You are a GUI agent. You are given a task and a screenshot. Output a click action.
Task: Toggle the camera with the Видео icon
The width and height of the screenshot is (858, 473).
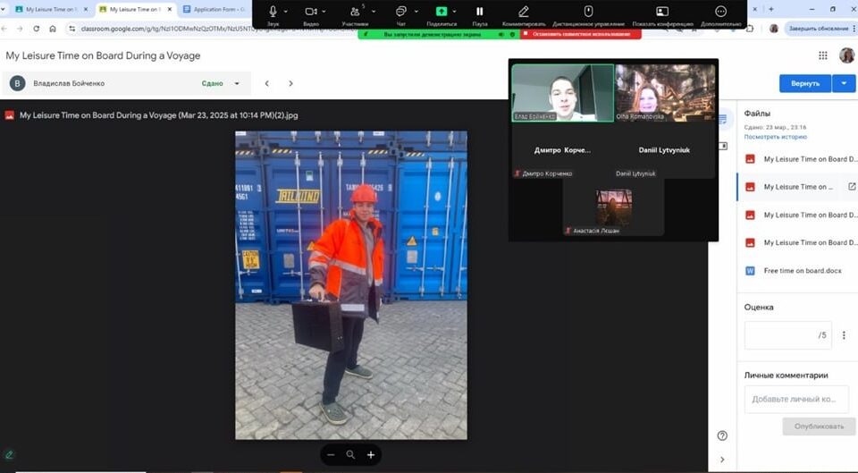point(311,12)
